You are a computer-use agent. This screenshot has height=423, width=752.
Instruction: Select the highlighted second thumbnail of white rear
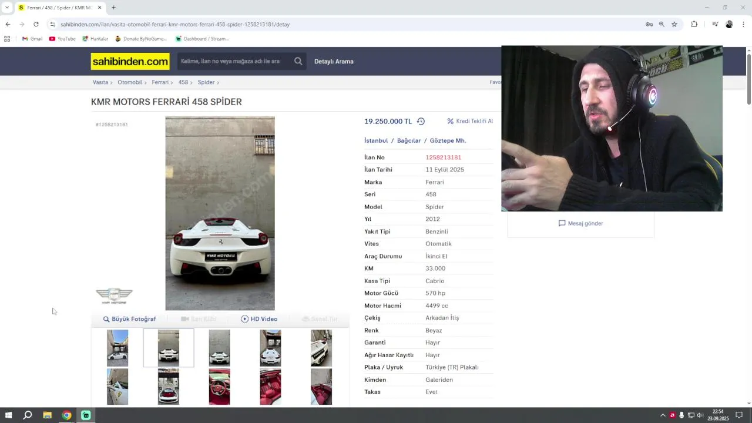click(x=169, y=348)
